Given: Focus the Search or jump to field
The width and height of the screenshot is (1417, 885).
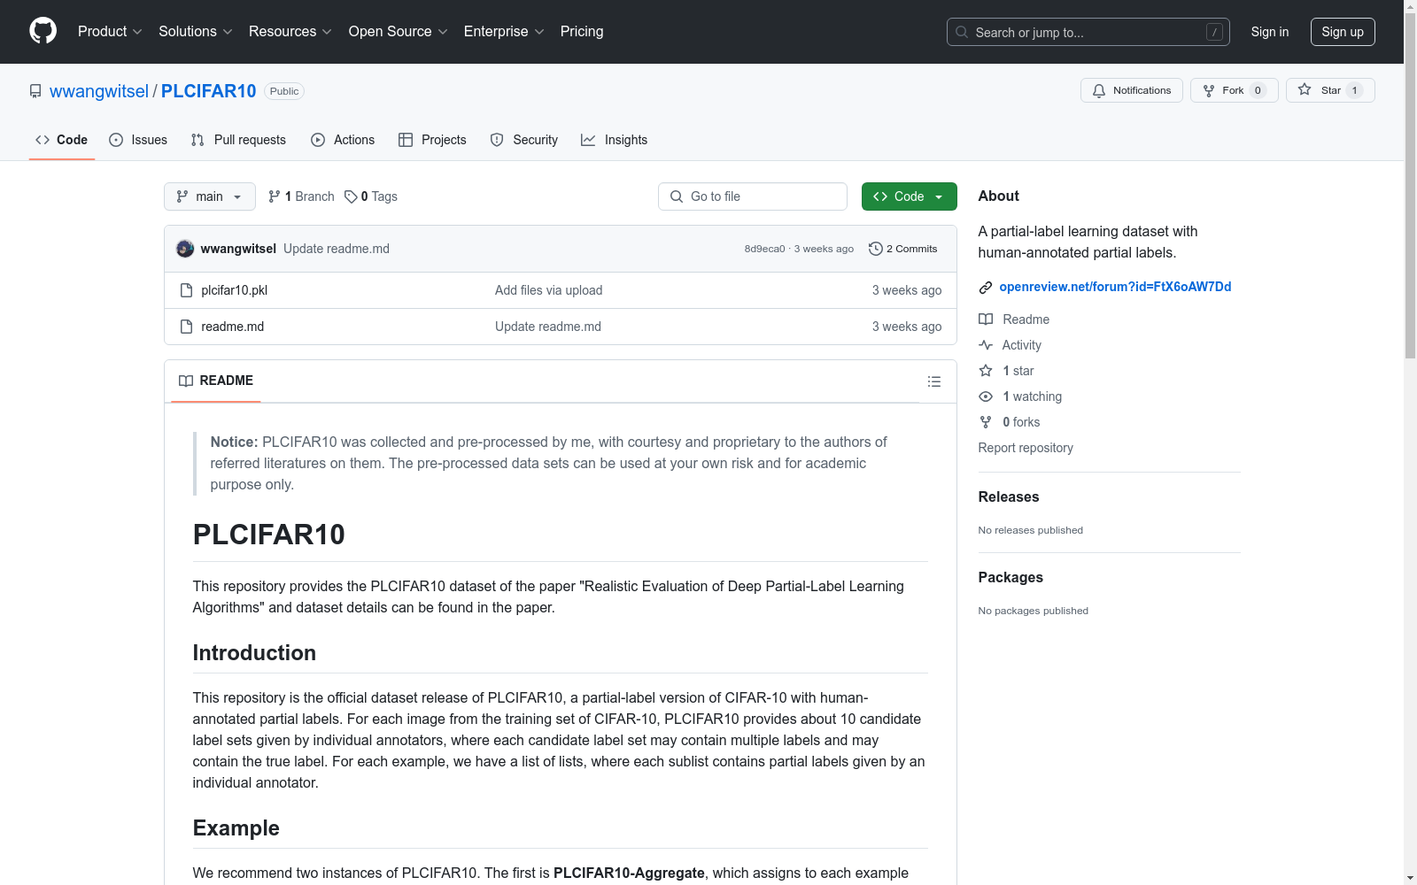Looking at the screenshot, I should coord(1088,32).
